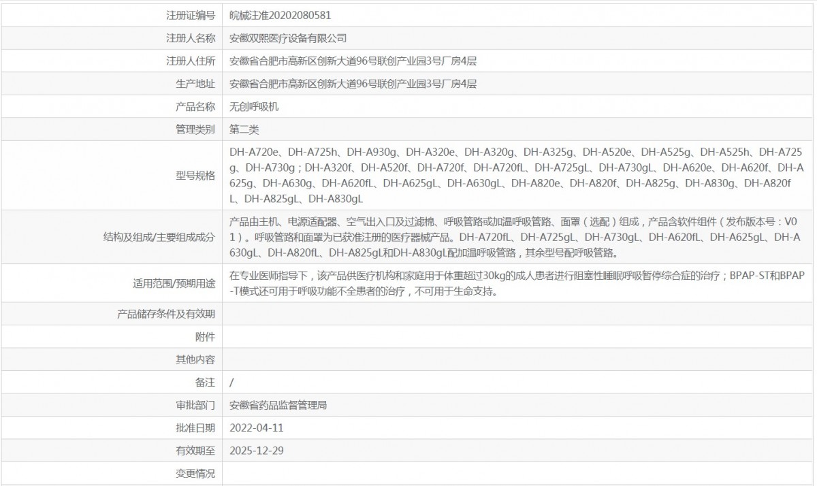This screenshot has width=817, height=486.
Task: Select the registration number 皖械注准20202080581
Action: 281,14
